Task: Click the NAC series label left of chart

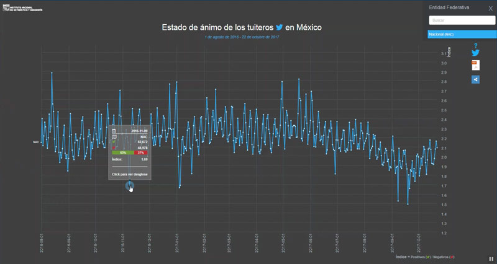Action: [36, 143]
